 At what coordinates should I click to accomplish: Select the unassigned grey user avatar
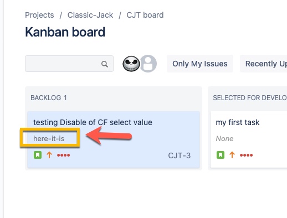tap(148, 64)
